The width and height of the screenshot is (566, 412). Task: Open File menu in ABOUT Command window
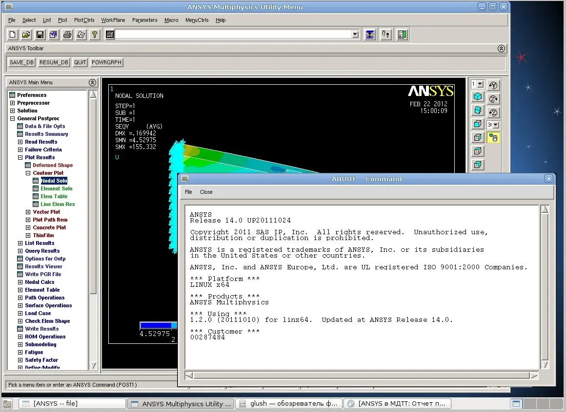(x=188, y=192)
